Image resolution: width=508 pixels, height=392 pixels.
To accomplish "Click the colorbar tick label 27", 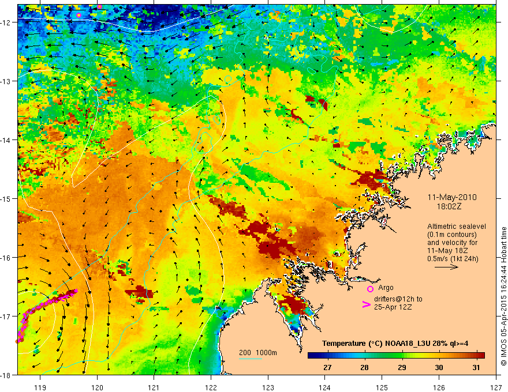I will (327, 367).
